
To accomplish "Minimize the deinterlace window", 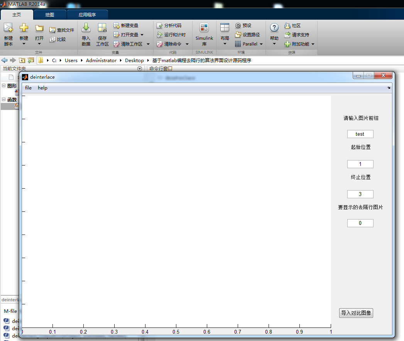I will click(358, 75).
